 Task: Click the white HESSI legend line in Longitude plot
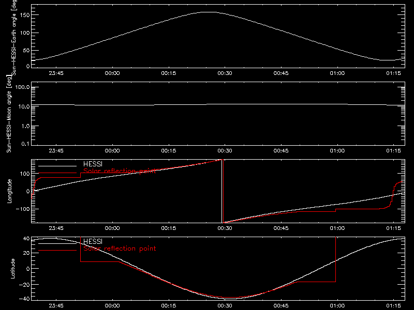(x=57, y=166)
